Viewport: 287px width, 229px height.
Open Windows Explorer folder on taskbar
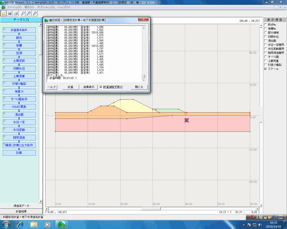pyautogui.click(x=34, y=224)
